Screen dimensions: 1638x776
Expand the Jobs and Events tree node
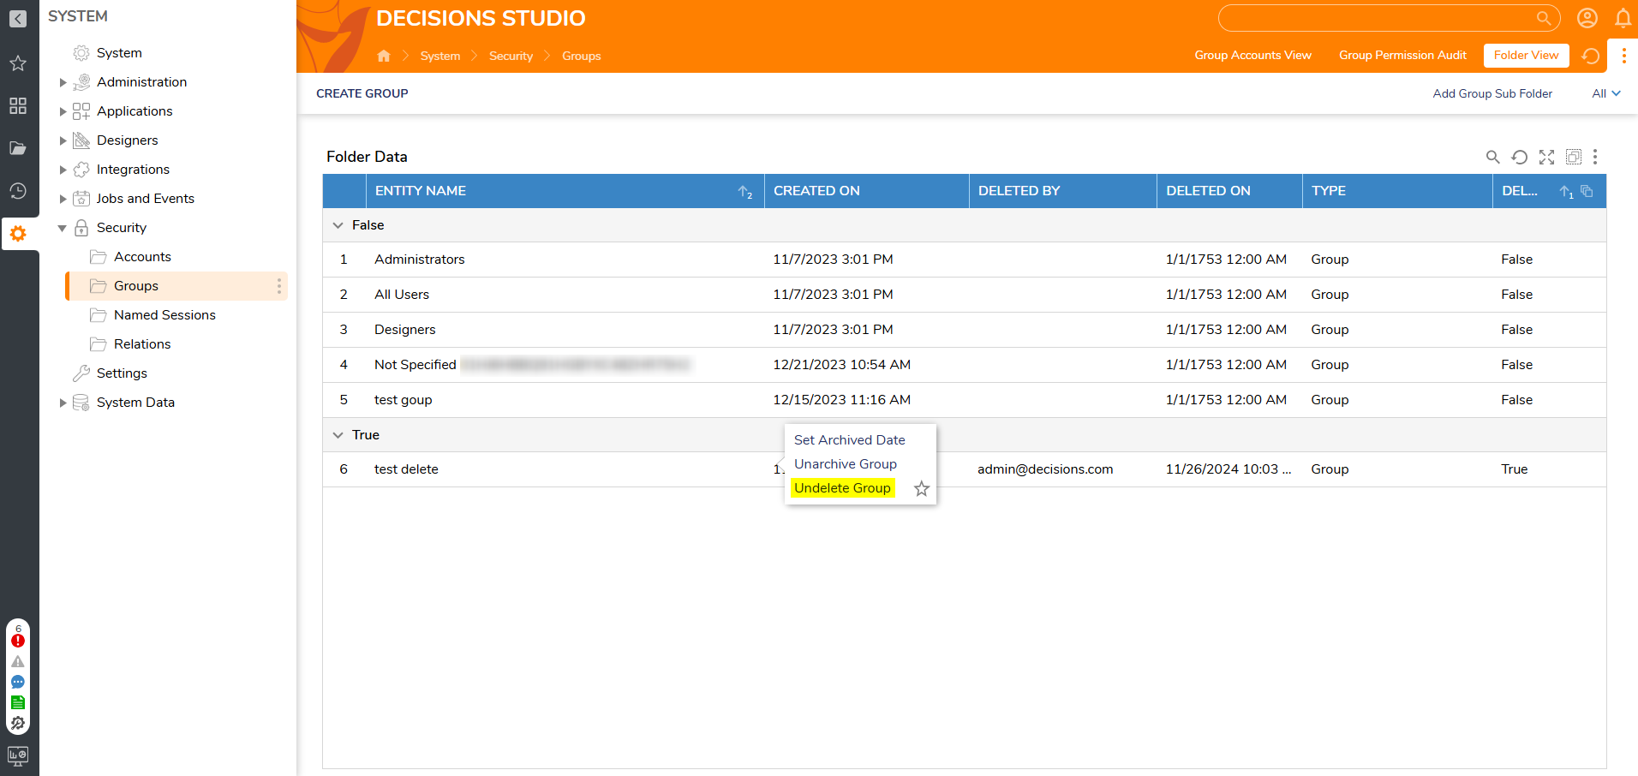tap(63, 199)
